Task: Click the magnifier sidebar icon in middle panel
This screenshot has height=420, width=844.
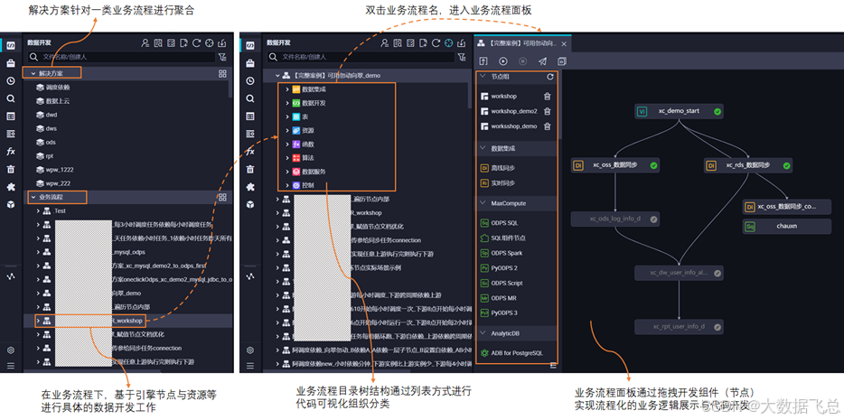Action: click(250, 99)
